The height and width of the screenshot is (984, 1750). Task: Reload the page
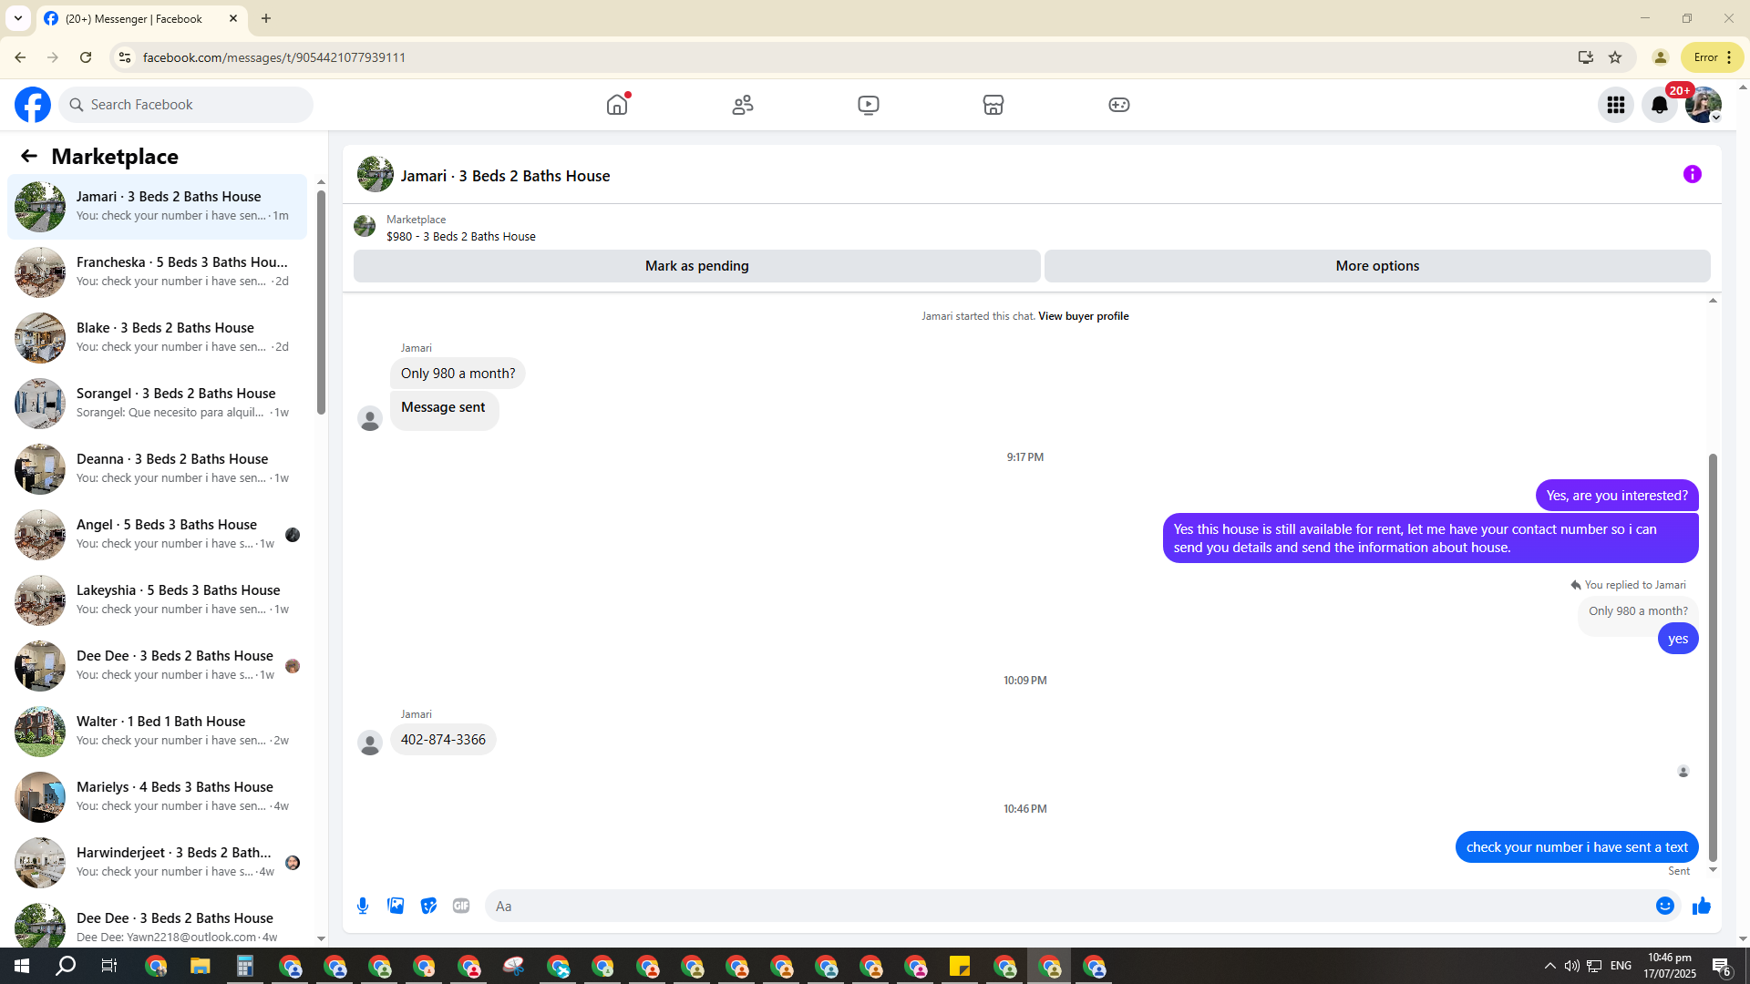tap(86, 57)
